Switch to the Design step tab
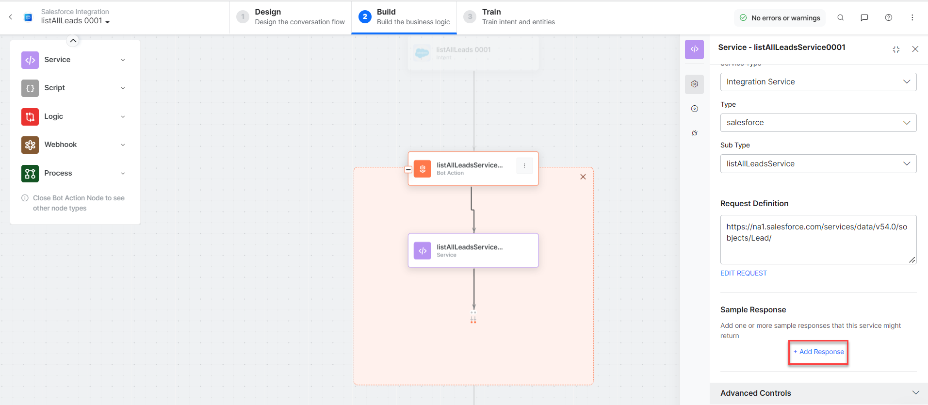The height and width of the screenshot is (405, 928). pos(291,17)
